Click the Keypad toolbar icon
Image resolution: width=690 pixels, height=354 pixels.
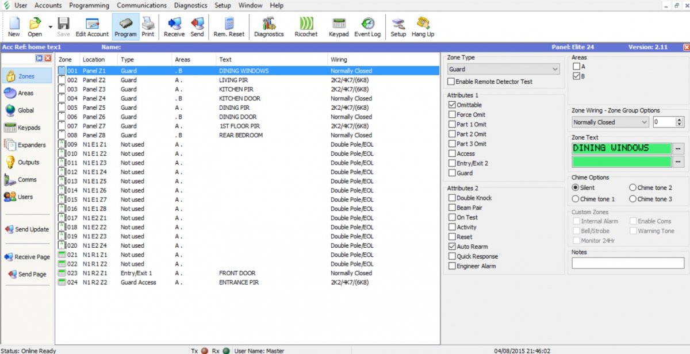(338, 27)
